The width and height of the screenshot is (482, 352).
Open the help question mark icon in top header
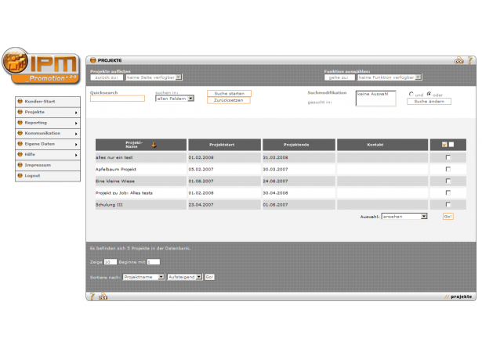470,60
